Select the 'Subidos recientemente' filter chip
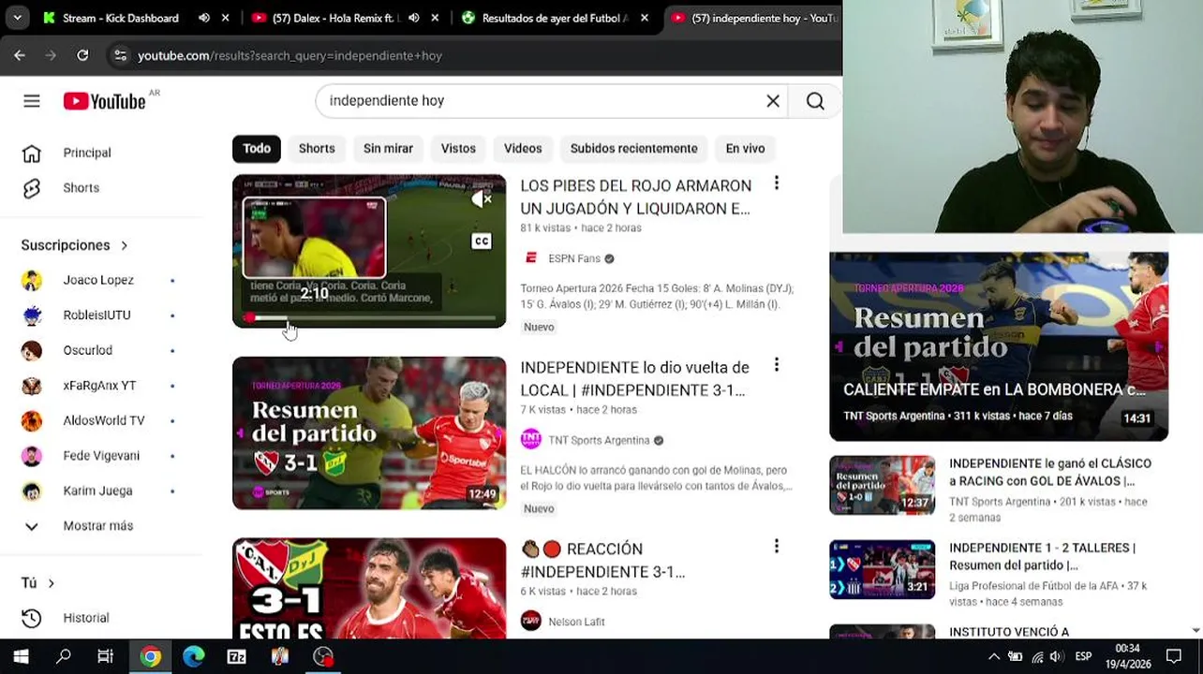 tap(633, 149)
